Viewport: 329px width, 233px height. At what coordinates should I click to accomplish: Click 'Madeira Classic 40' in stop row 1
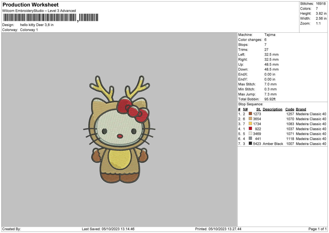(x=311, y=114)
